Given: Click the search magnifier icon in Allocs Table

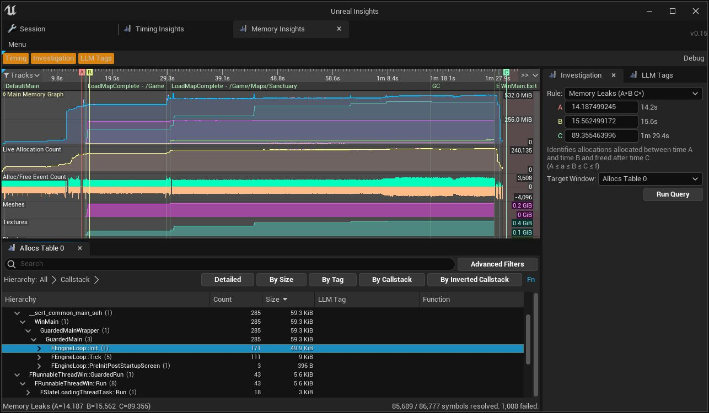Looking at the screenshot, I should [x=12, y=264].
